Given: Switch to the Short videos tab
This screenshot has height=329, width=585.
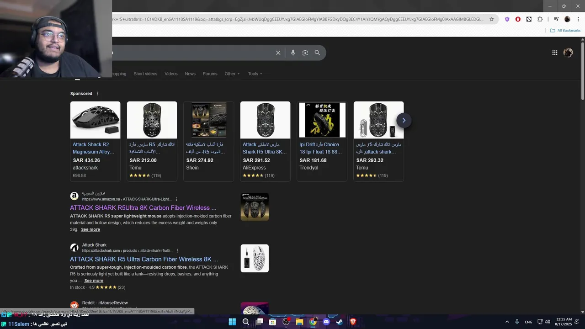Looking at the screenshot, I should 145,74.
